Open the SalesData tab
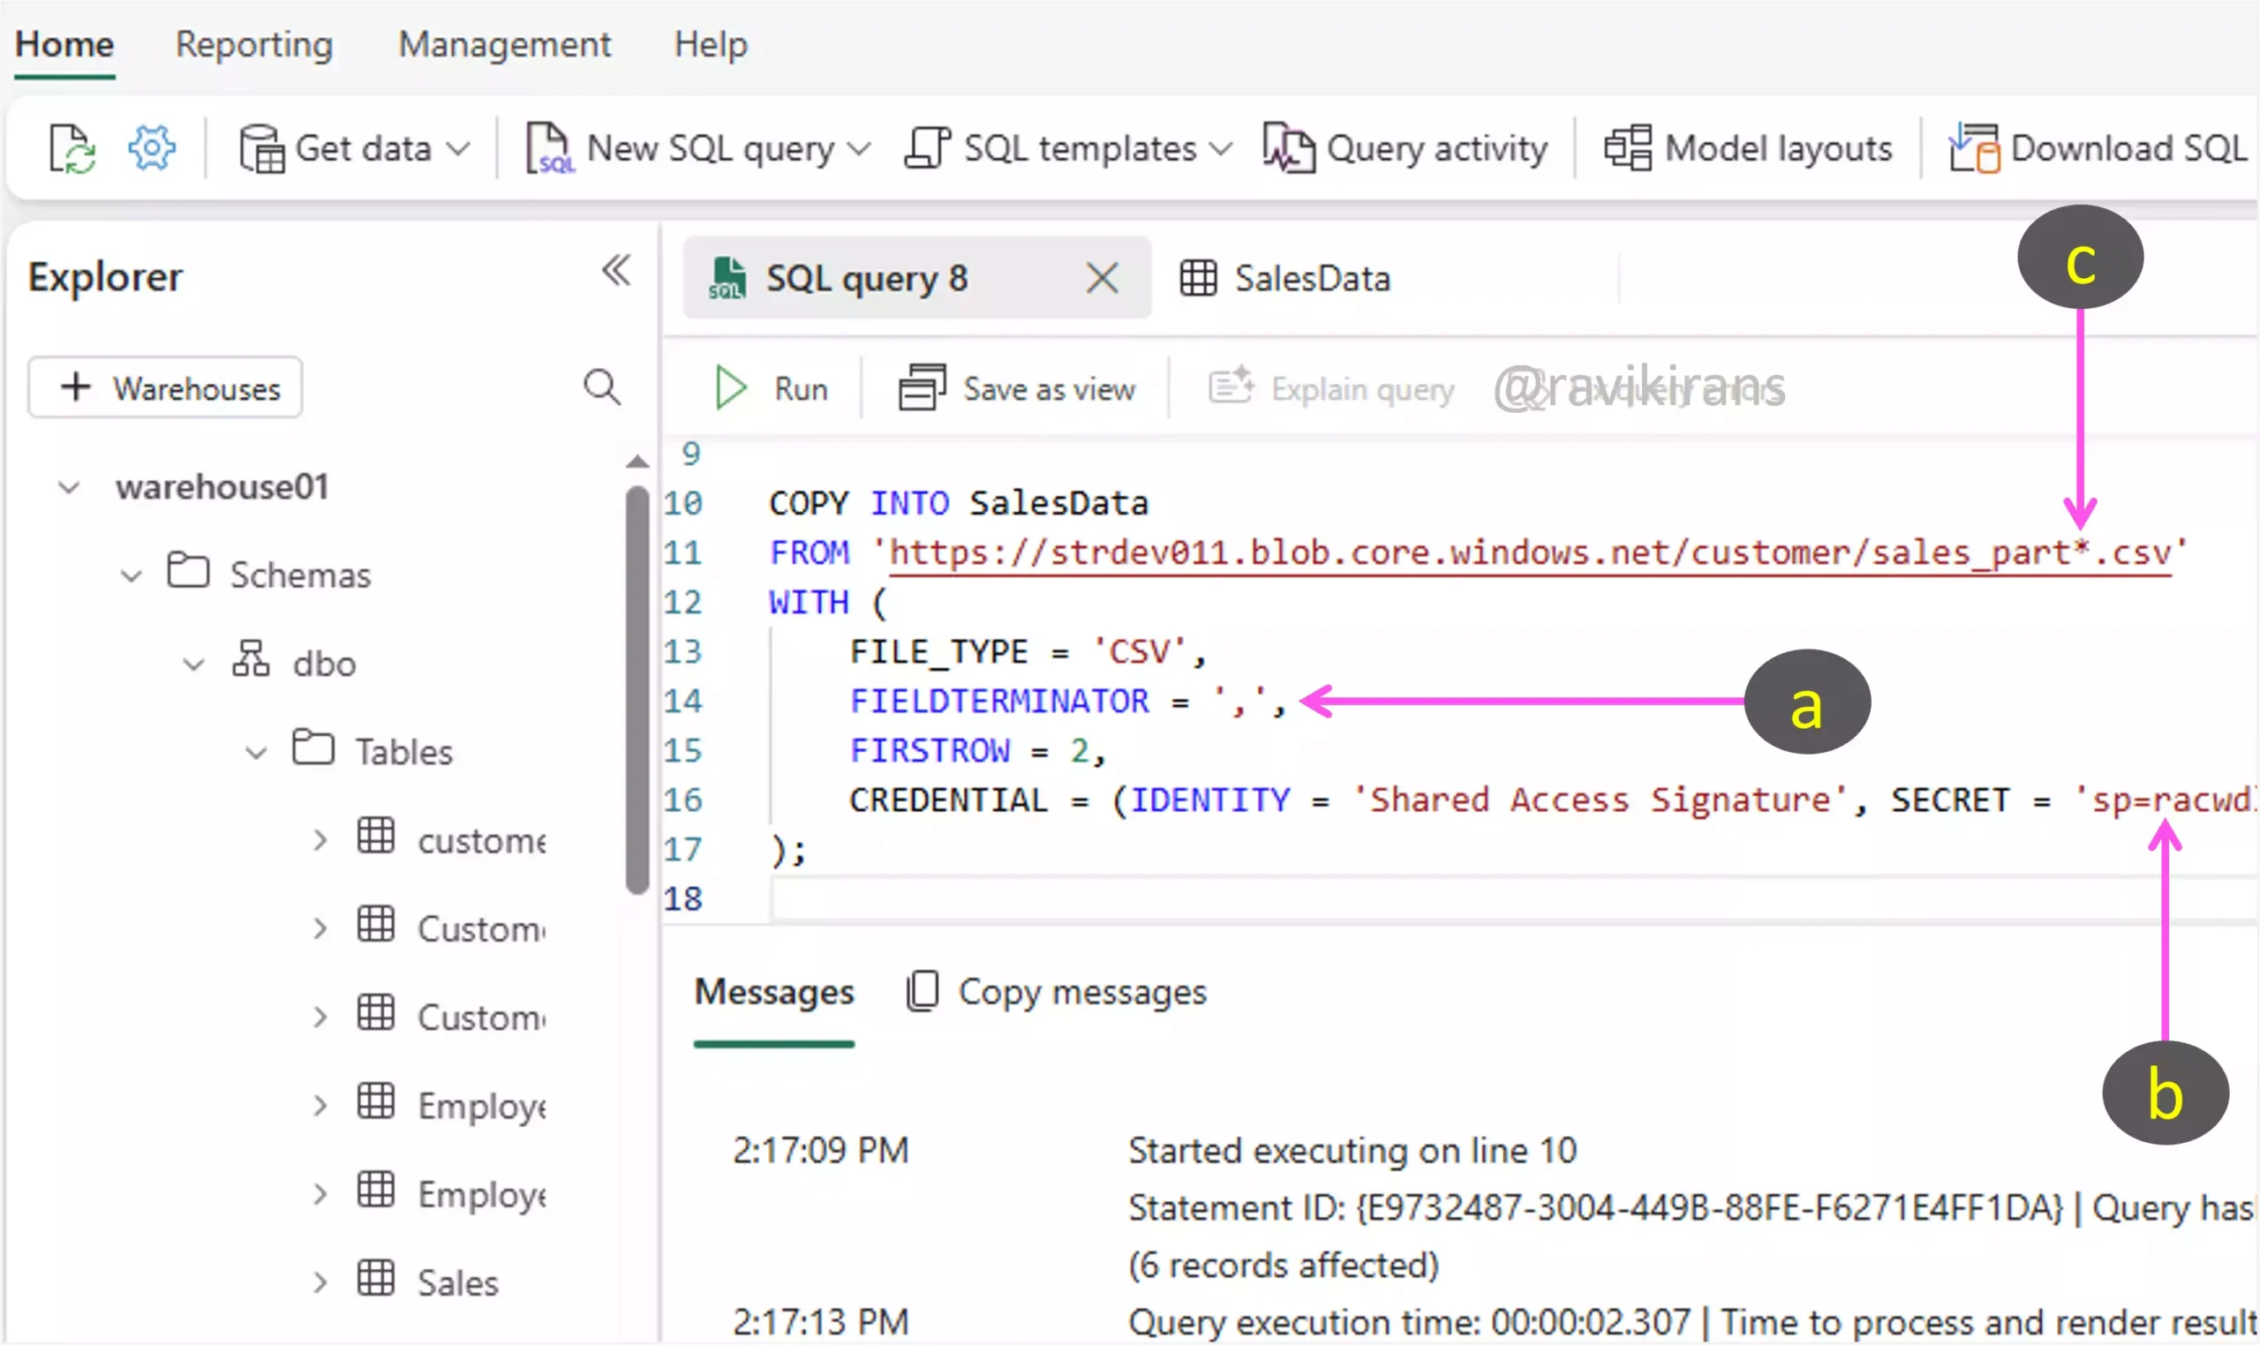This screenshot has width=2260, height=1345. 1286,278
